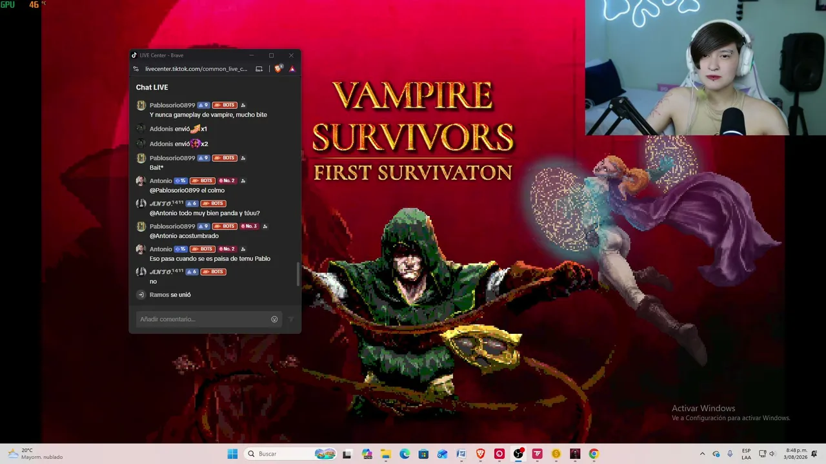The height and width of the screenshot is (464, 826).
Task: Click the No. 2 badge above 'el colmo'
Action: click(x=227, y=180)
